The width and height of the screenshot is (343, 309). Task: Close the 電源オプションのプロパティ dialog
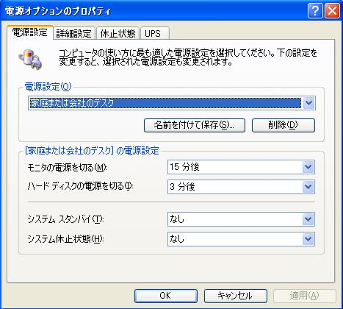pos(332,11)
